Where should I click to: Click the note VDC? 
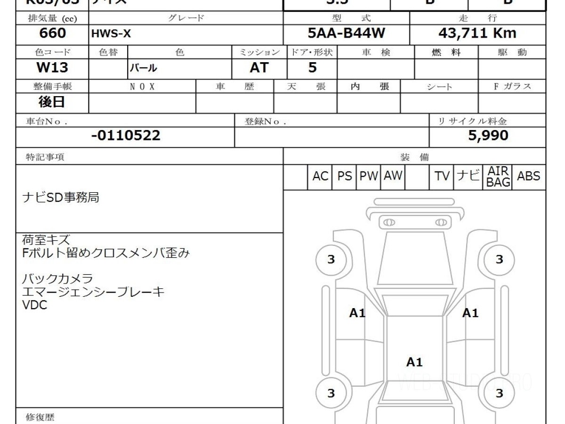tap(35, 305)
